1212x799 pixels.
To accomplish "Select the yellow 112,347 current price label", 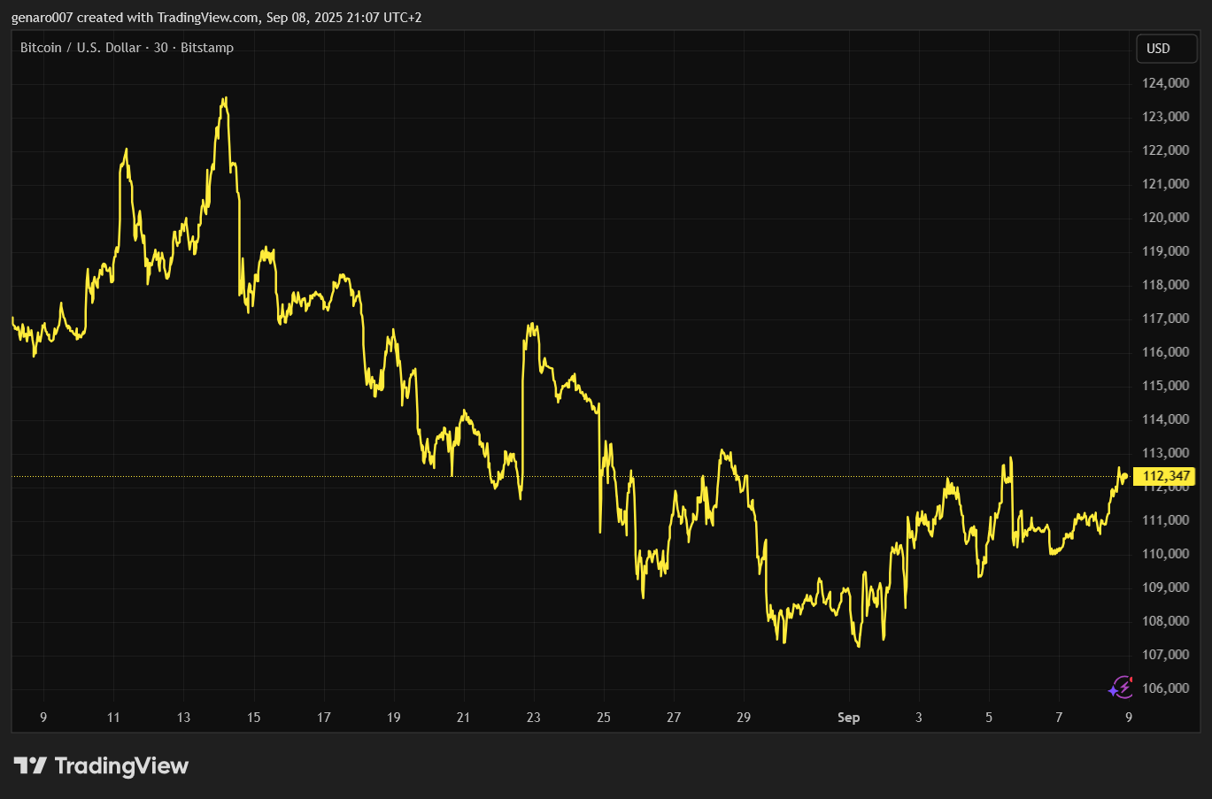I will [1165, 476].
